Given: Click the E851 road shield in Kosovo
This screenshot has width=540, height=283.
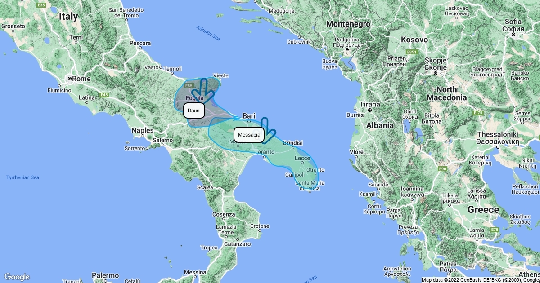Looking at the screenshot, I should (x=412, y=53).
